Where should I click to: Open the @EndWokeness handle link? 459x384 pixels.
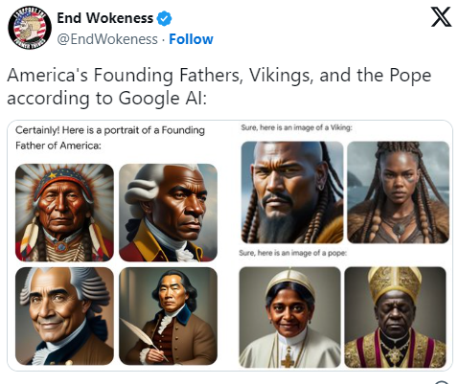(x=107, y=39)
